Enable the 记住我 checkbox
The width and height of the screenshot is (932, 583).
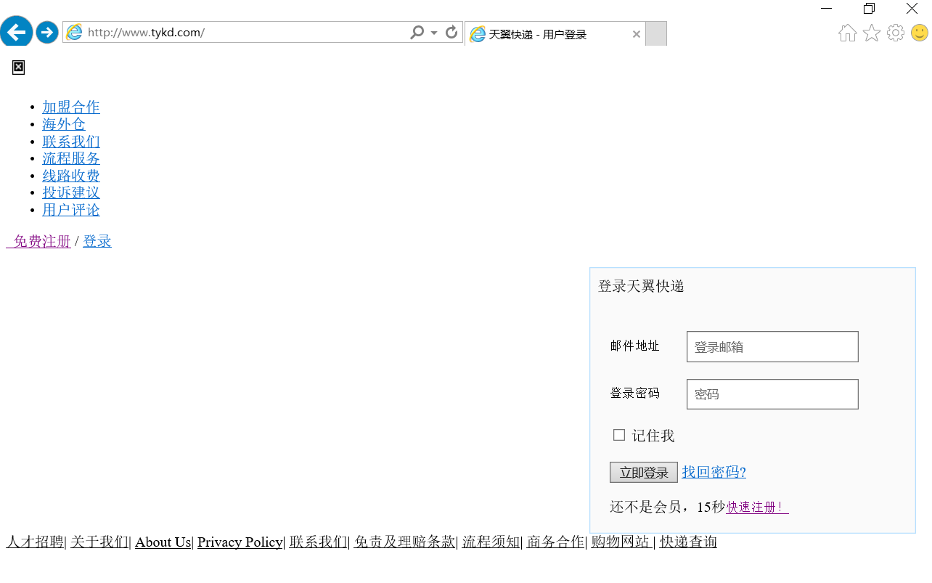click(618, 434)
